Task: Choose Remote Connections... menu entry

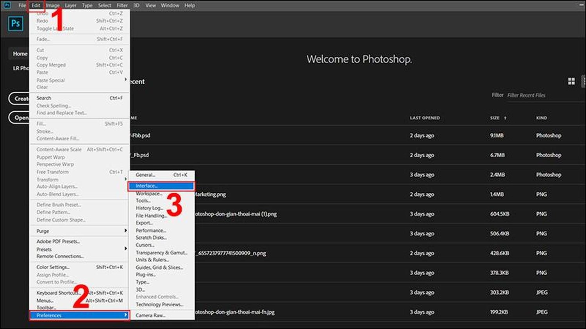Action: [x=79, y=256]
